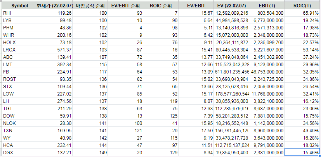Viewport: 321px width, 157px height.
Task: Click the RHI symbol cell
Action: tap(19, 13)
